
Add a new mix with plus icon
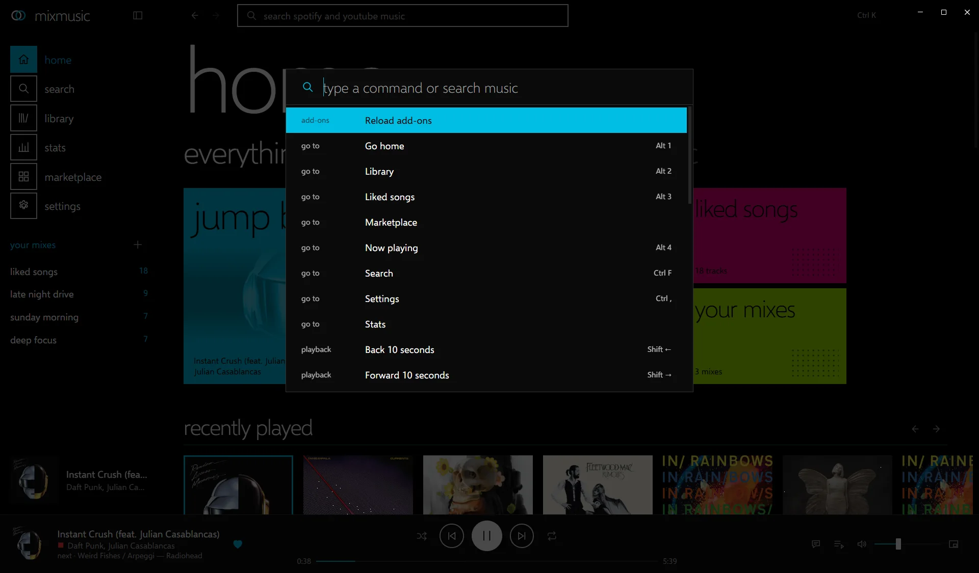coord(138,244)
